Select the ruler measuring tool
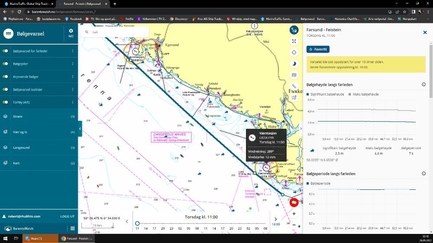 [x=294, y=86]
